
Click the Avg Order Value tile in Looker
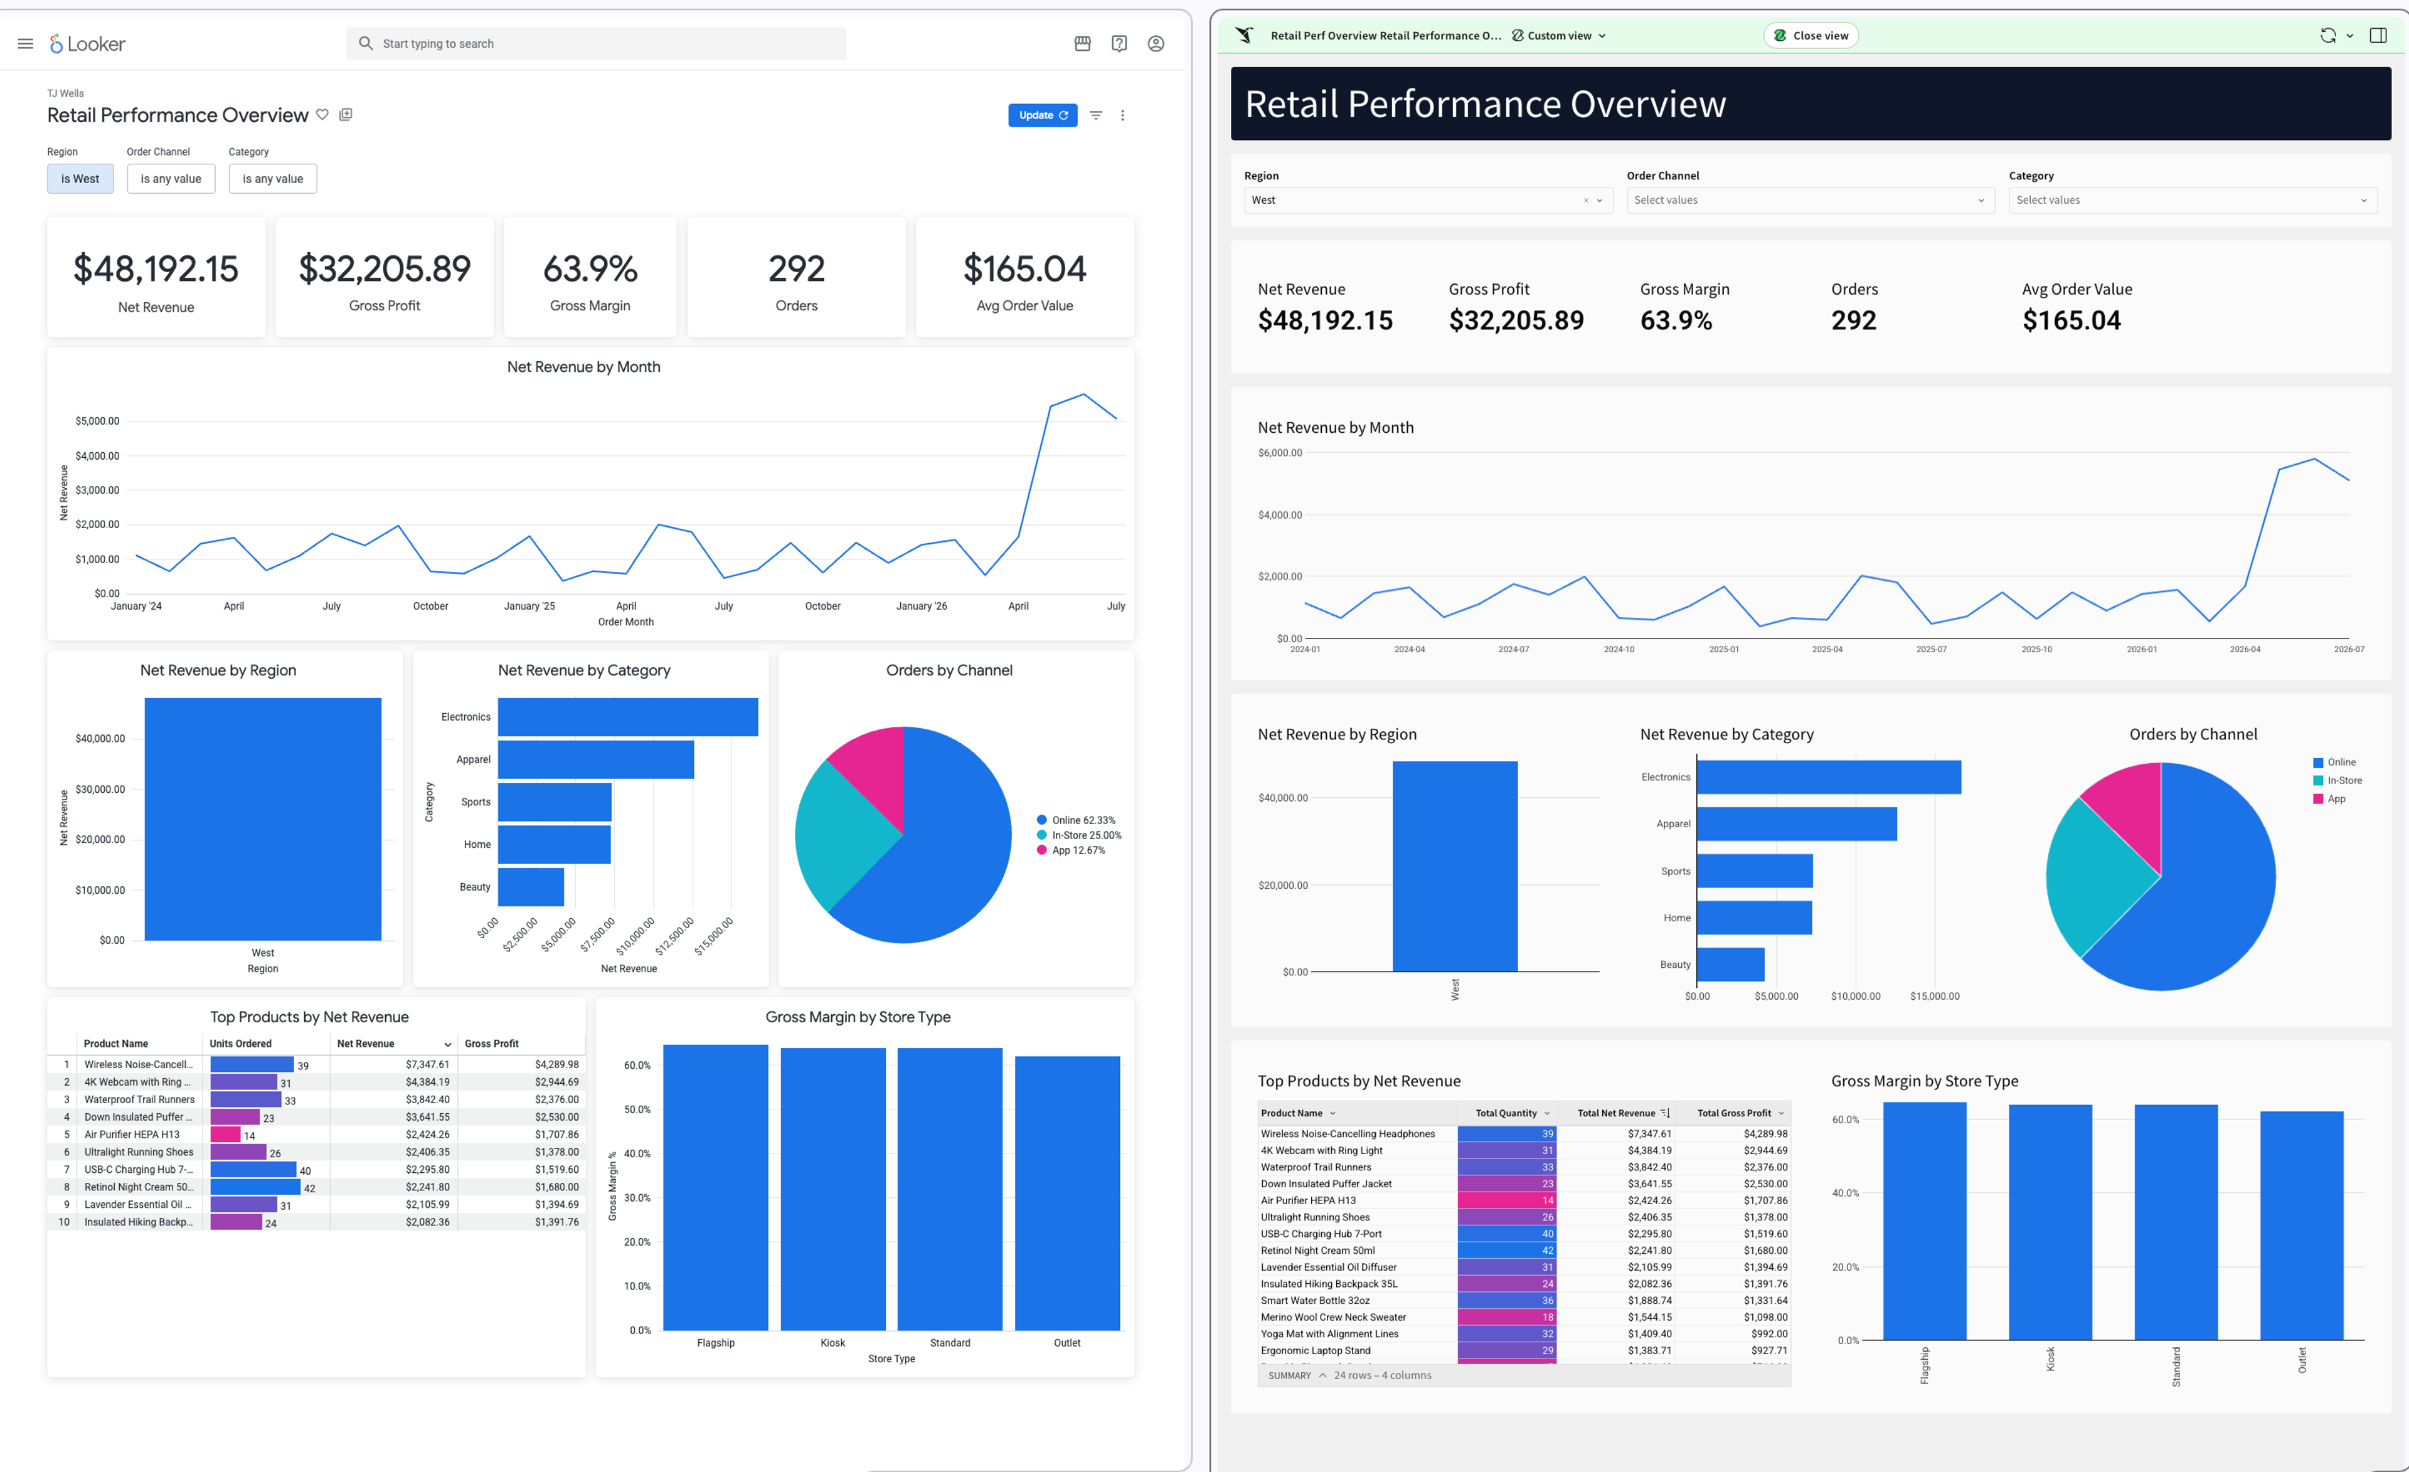pos(1024,278)
